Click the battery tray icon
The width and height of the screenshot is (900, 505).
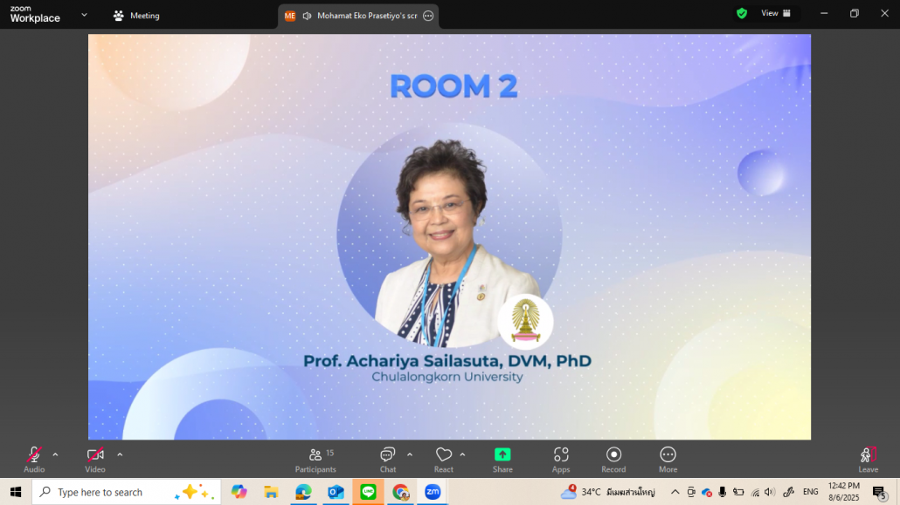click(738, 492)
